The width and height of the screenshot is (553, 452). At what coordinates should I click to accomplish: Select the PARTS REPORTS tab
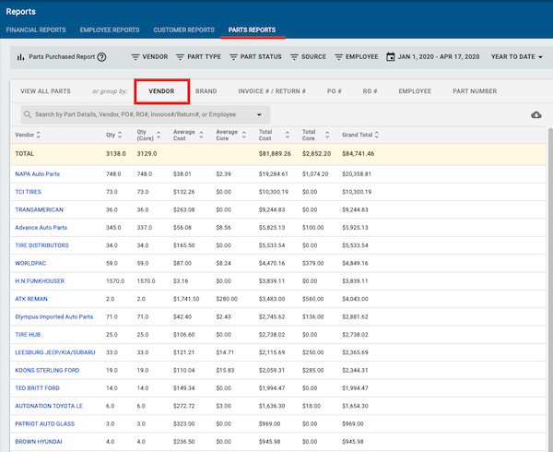[252, 30]
